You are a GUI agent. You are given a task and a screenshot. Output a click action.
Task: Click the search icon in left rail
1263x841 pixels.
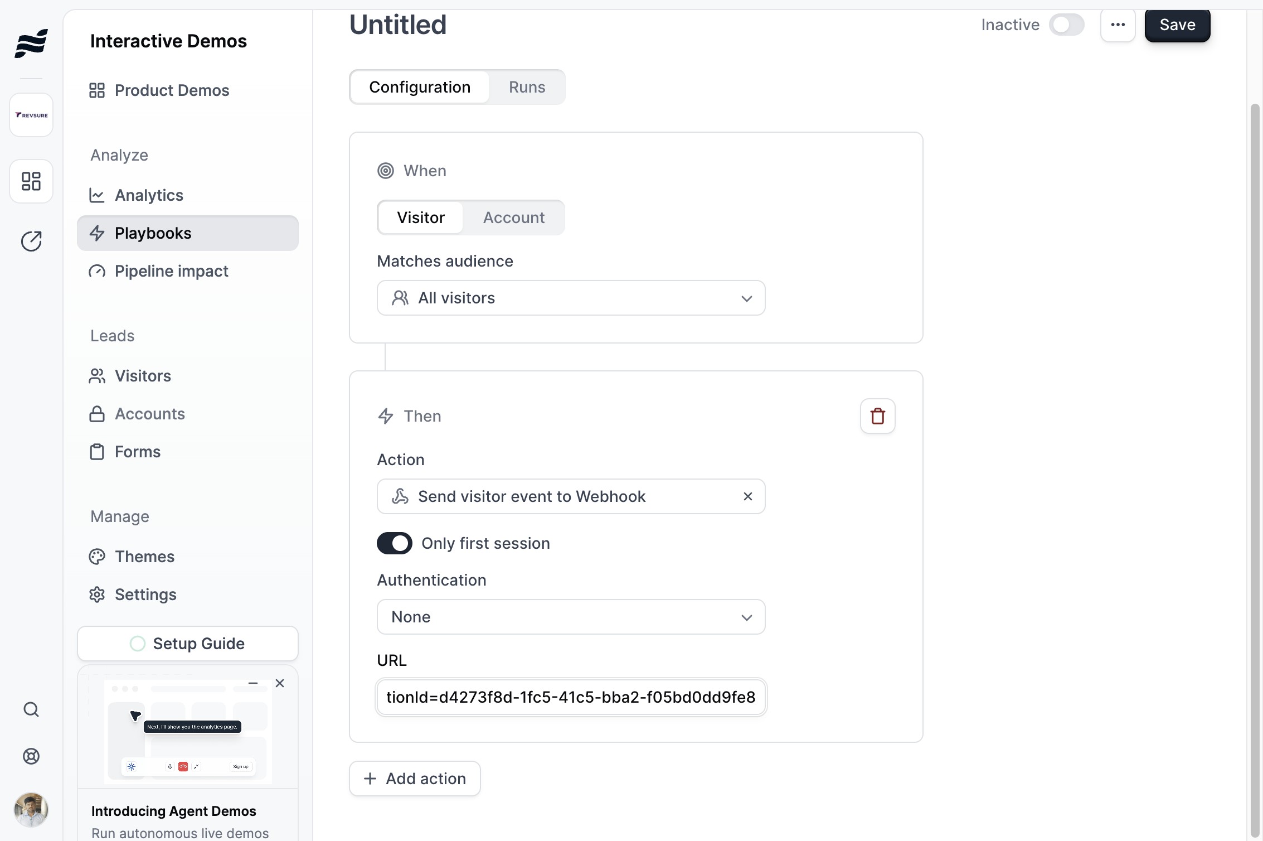pos(31,709)
